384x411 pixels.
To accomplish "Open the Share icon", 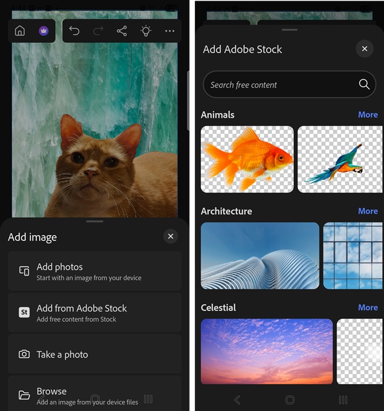I will [x=122, y=31].
